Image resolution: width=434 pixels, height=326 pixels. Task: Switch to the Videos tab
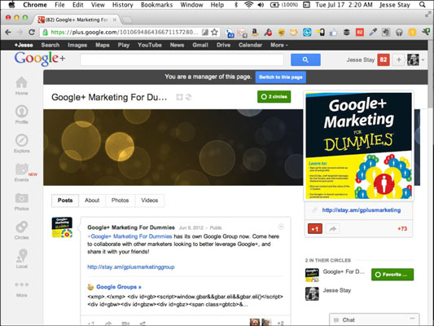pyautogui.click(x=150, y=200)
